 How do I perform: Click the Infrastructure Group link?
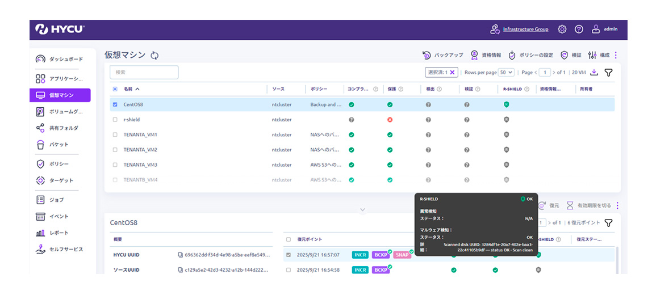[x=525, y=29]
